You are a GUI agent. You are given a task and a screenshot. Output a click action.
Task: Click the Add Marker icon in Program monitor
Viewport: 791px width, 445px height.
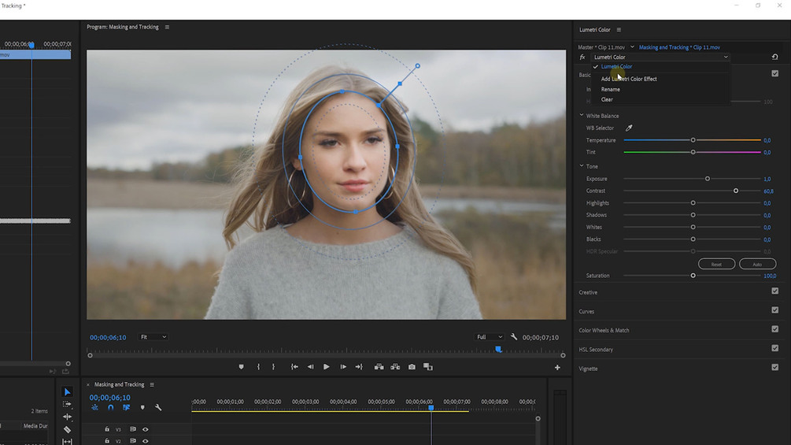[242, 367]
